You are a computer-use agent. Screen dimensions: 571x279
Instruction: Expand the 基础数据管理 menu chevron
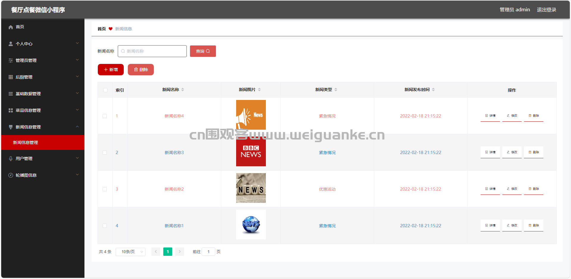(77, 93)
